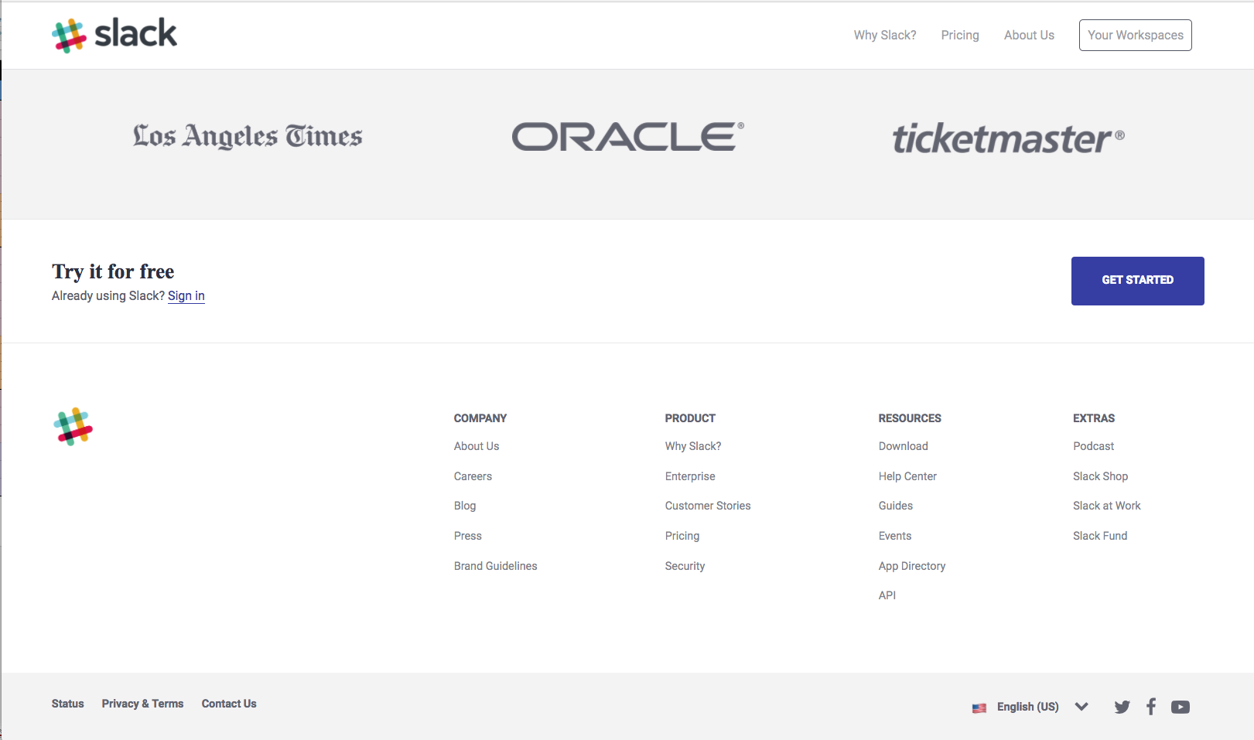Open the API footer link
The width and height of the screenshot is (1254, 740).
pyautogui.click(x=887, y=595)
